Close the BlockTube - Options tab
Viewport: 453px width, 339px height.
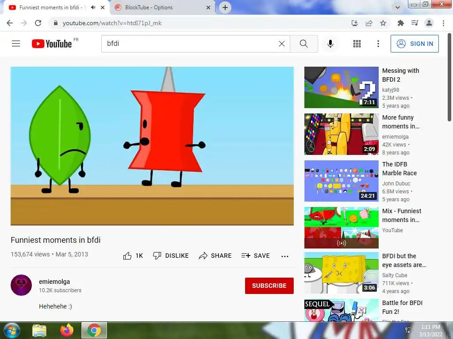pyautogui.click(x=208, y=8)
